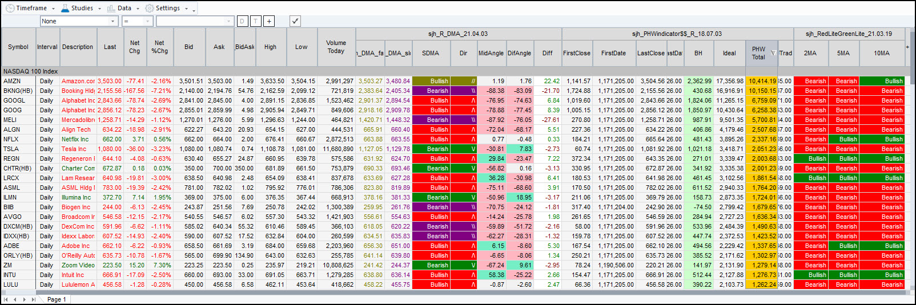Image resolution: width=916 pixels, height=305 pixels.
Task: Sort by the Interval column header
Action: [47, 47]
